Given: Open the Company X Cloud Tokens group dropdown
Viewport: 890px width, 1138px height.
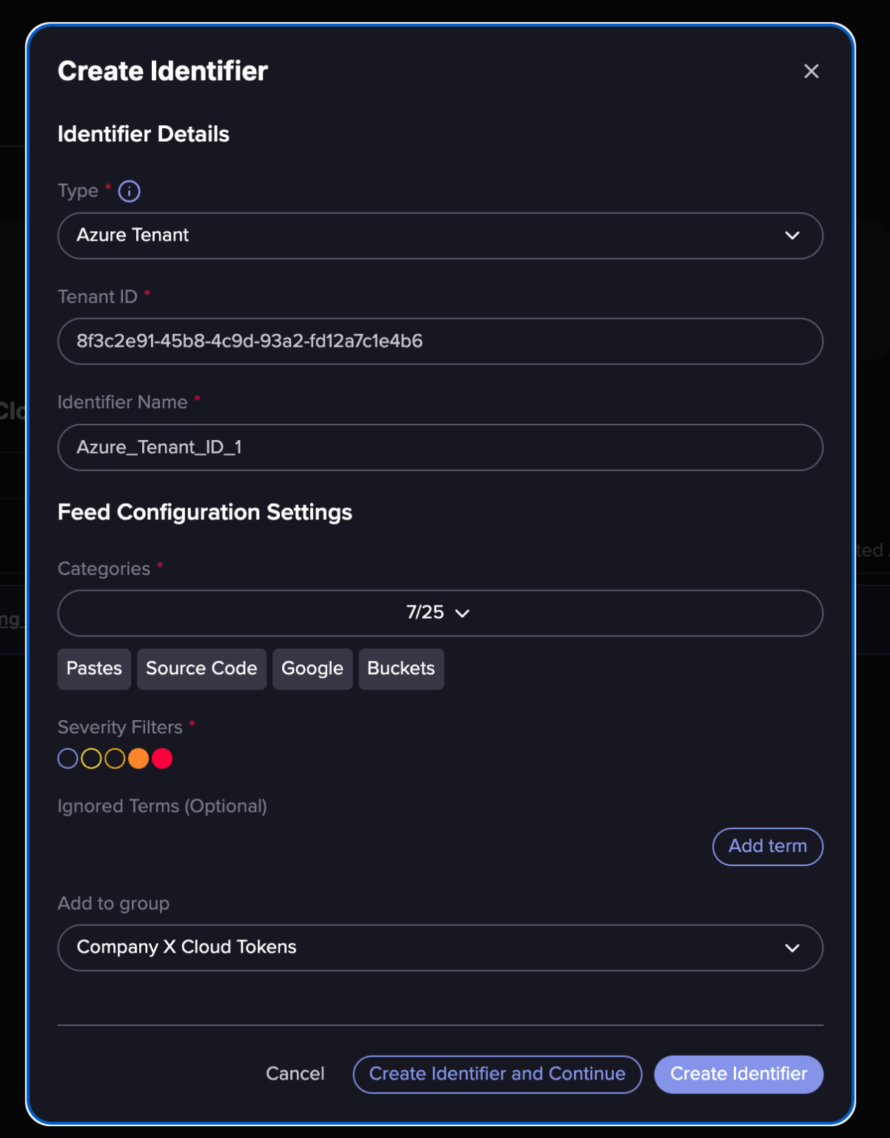Looking at the screenshot, I should 440,948.
